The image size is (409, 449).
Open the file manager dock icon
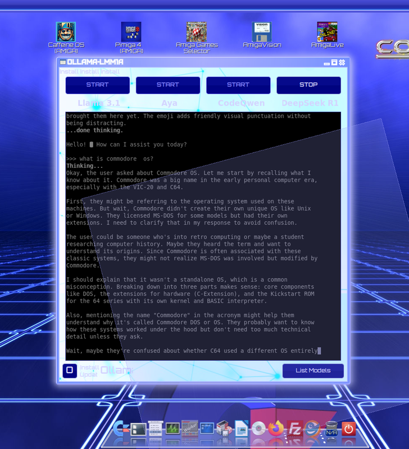click(138, 429)
